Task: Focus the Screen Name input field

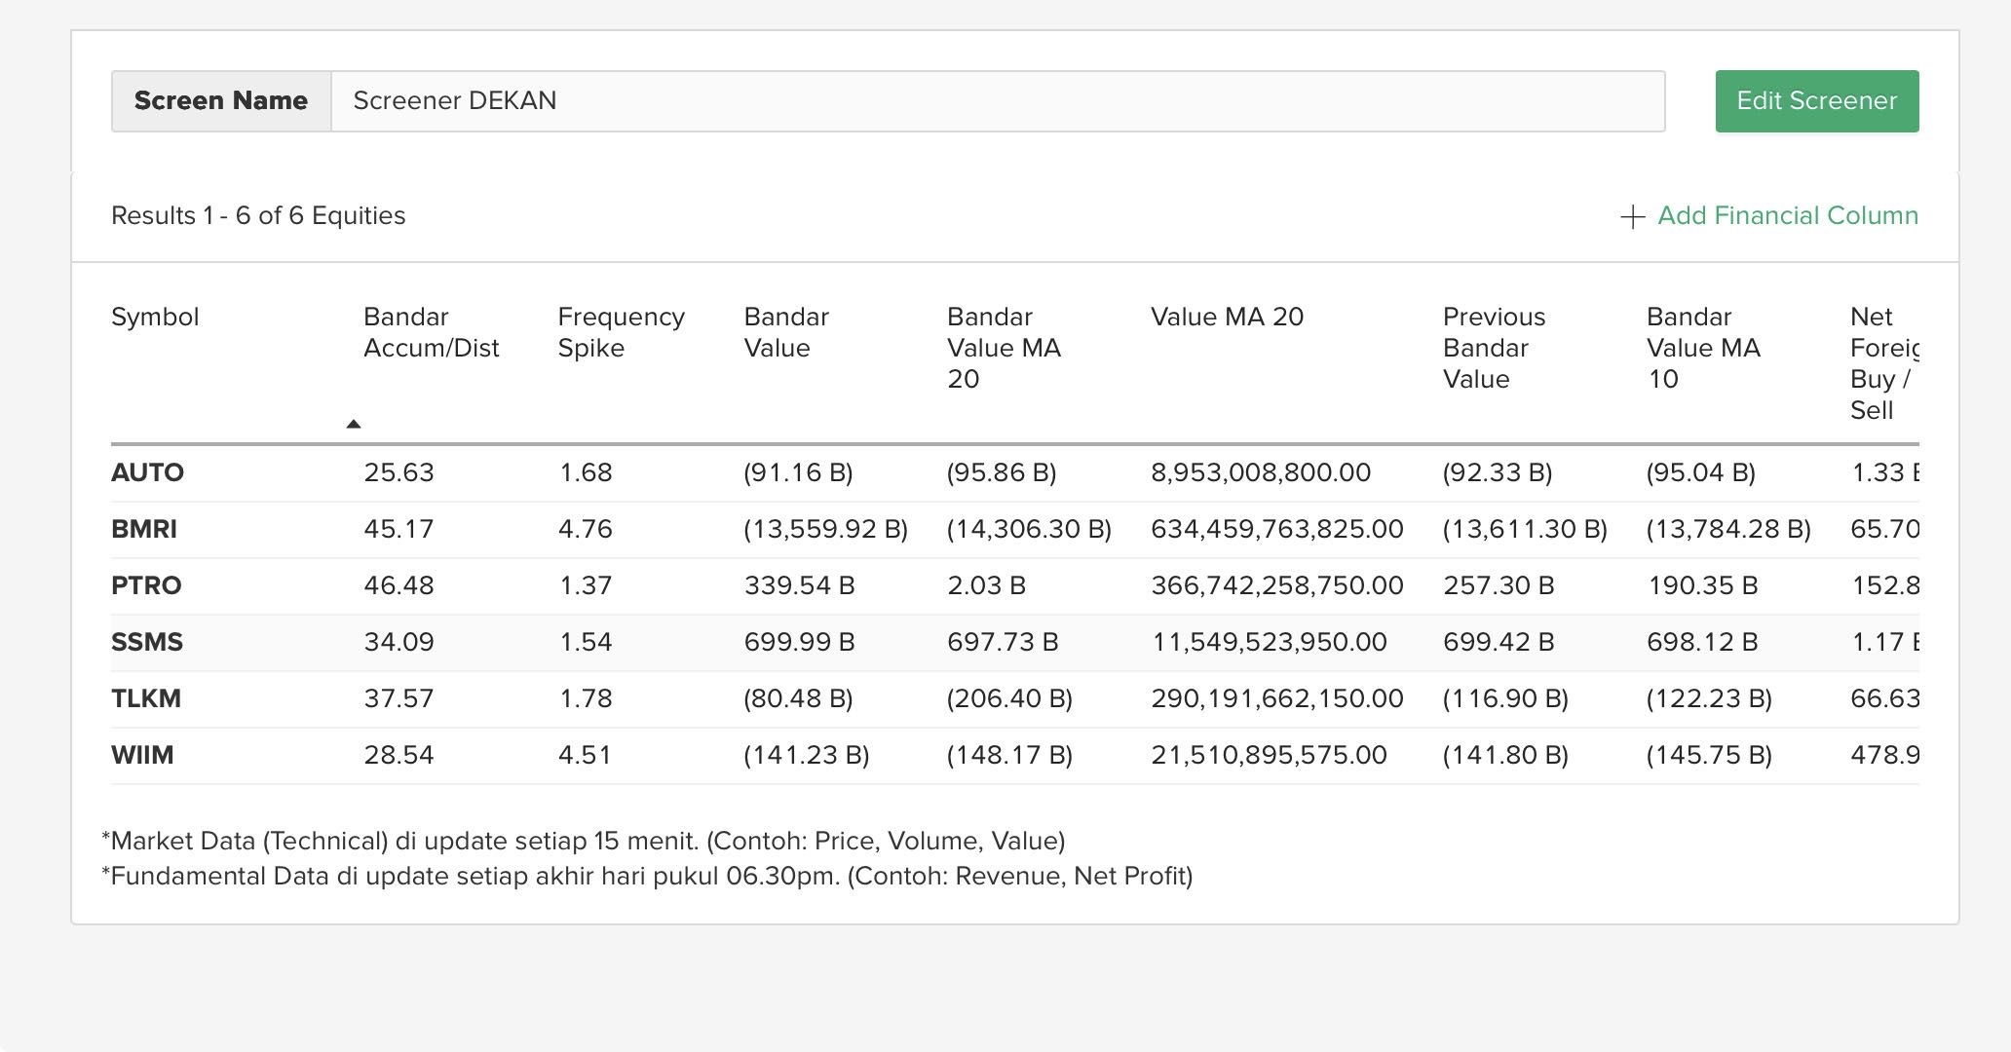Action: (997, 101)
